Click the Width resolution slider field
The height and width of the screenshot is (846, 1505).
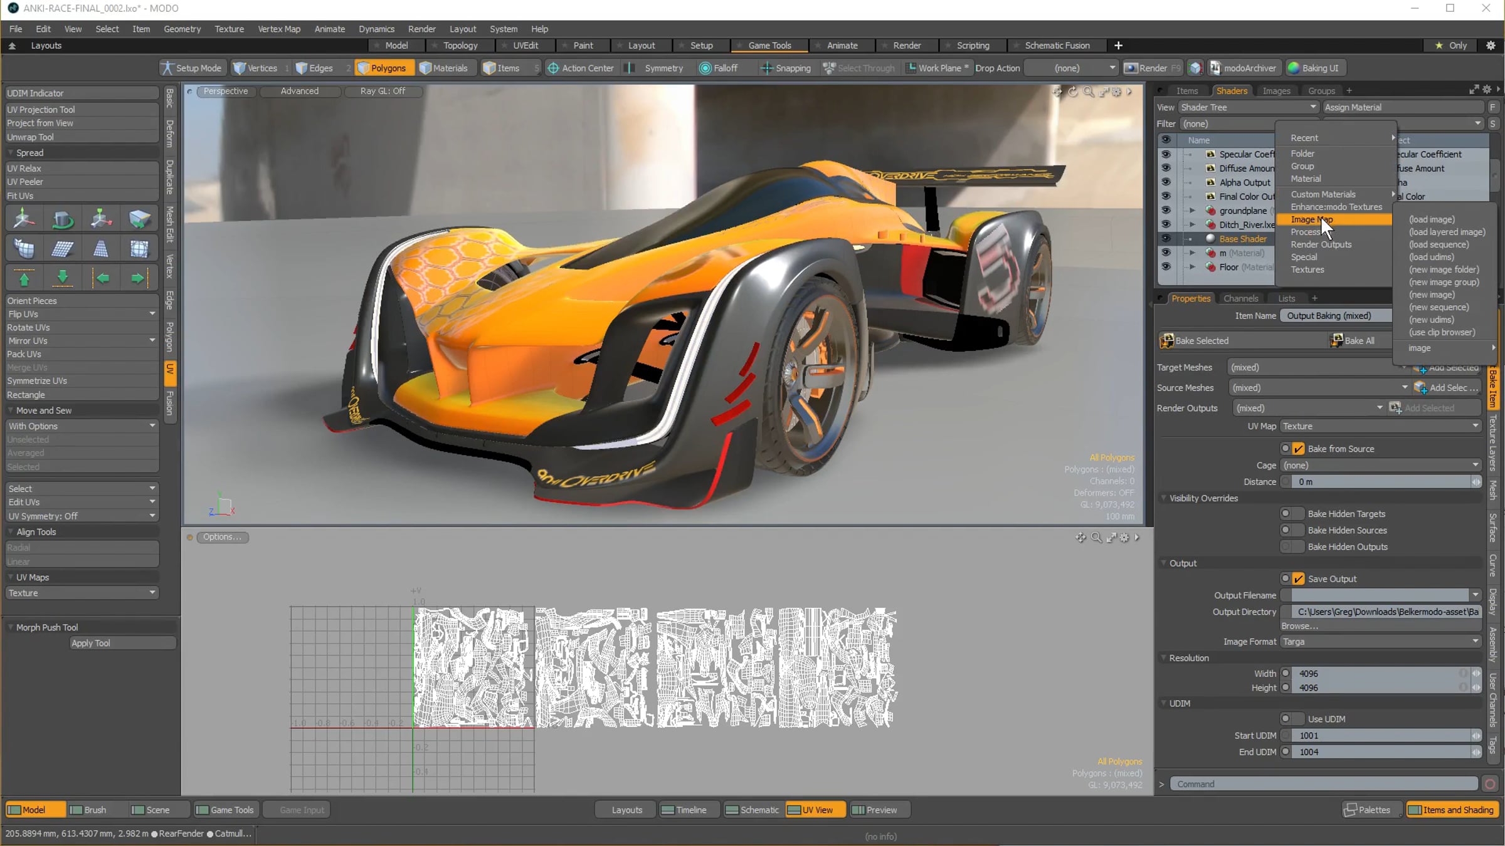pyautogui.click(x=1381, y=674)
